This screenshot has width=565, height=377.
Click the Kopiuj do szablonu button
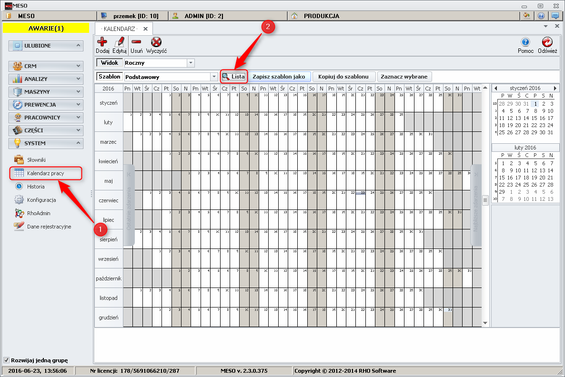pos(343,77)
